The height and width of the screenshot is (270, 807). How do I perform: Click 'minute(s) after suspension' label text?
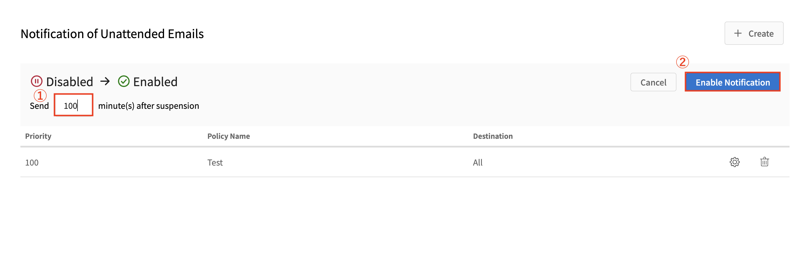tap(149, 106)
